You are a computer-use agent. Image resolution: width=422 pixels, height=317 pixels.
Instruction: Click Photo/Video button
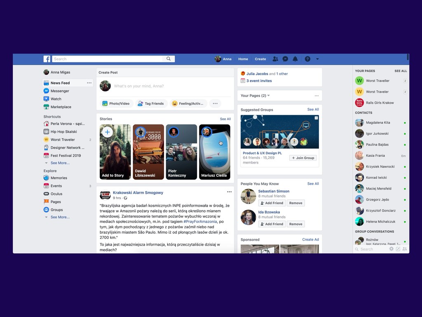click(x=116, y=104)
